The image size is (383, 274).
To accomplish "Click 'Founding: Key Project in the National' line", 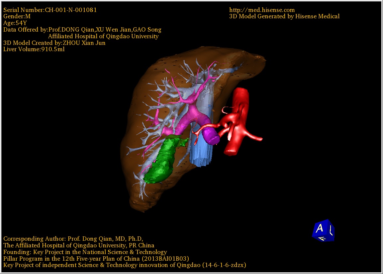I will pyautogui.click(x=85, y=252).
